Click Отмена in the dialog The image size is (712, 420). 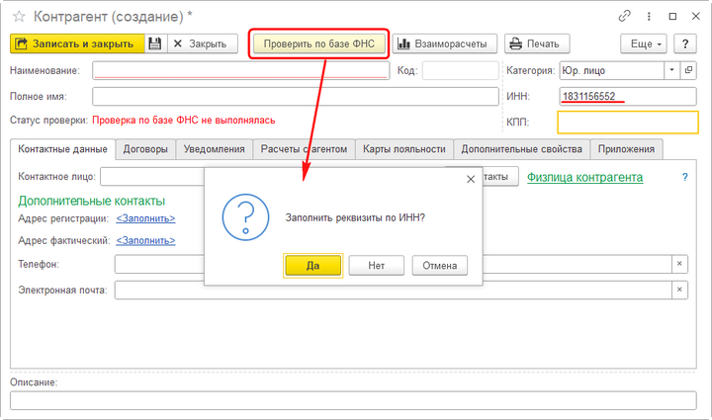439,265
